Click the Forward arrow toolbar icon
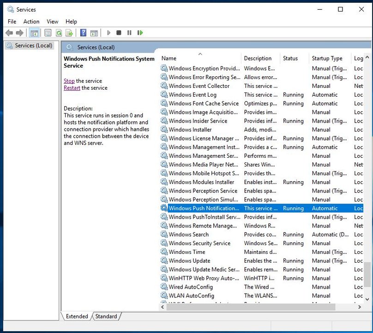373x333 pixels. [x=19, y=33]
